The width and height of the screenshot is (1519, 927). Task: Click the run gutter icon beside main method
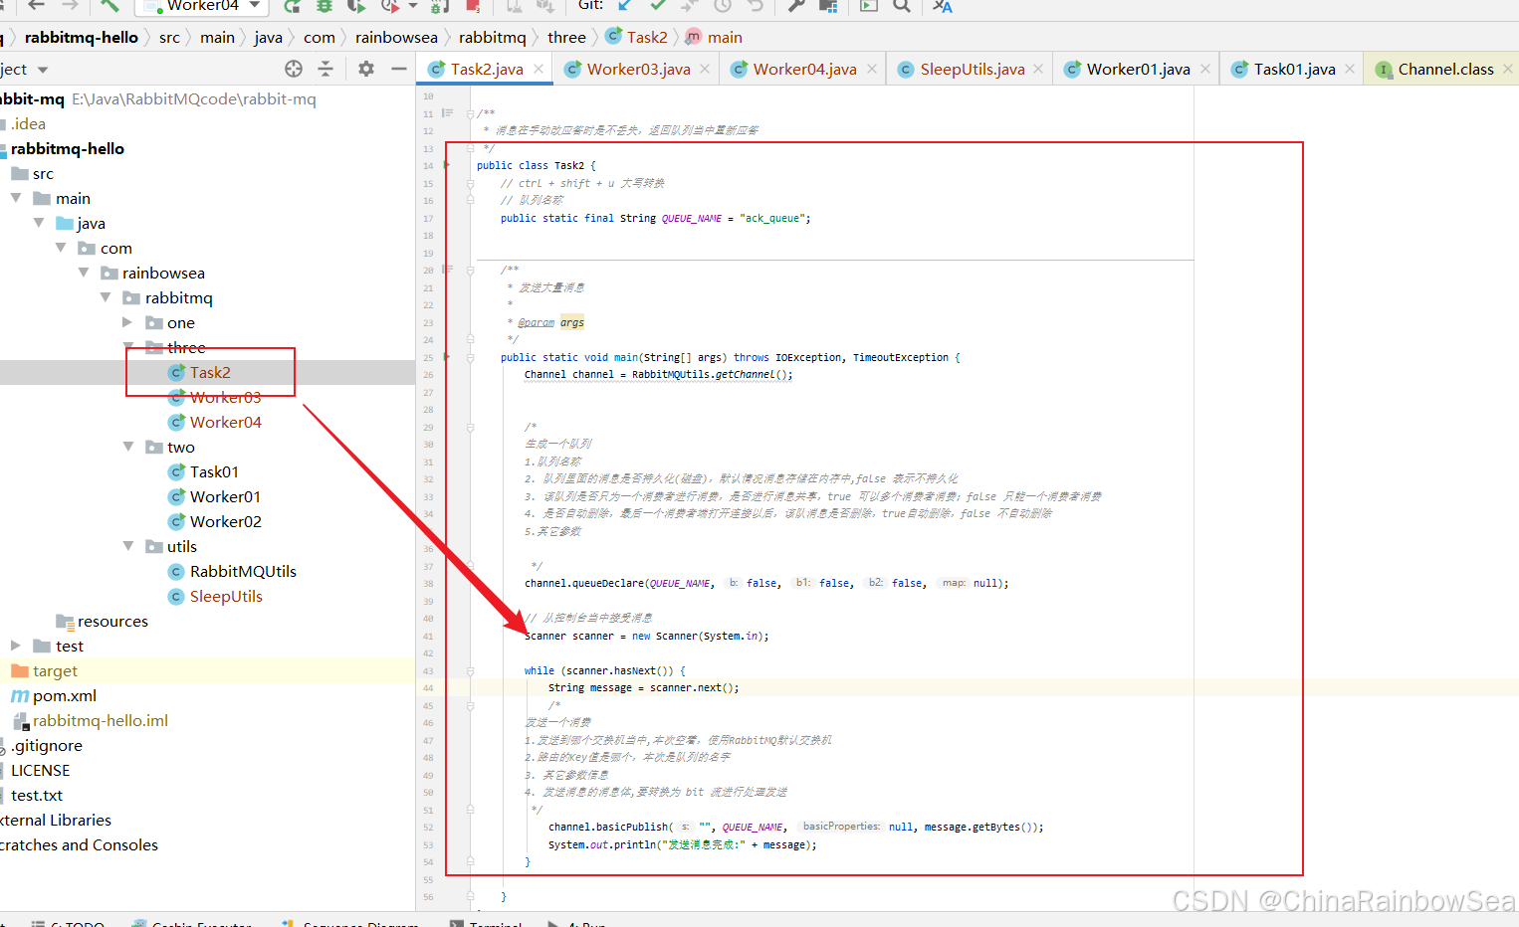coord(447,357)
